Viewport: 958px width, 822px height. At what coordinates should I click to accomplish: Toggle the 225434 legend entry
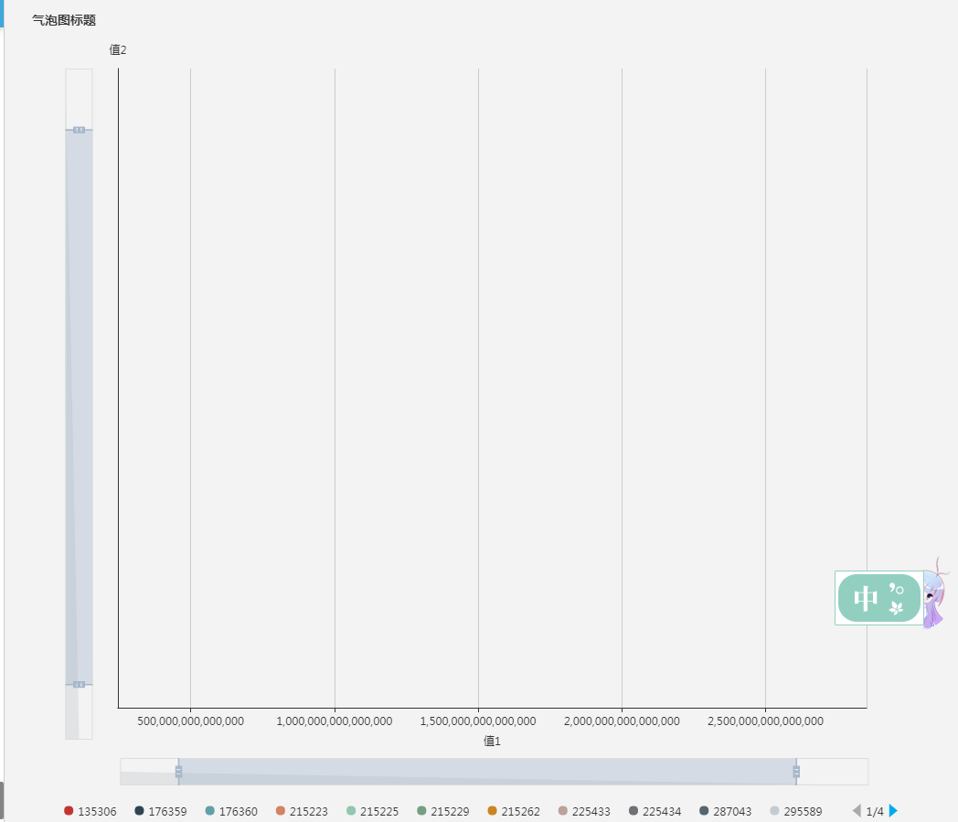pyautogui.click(x=655, y=811)
